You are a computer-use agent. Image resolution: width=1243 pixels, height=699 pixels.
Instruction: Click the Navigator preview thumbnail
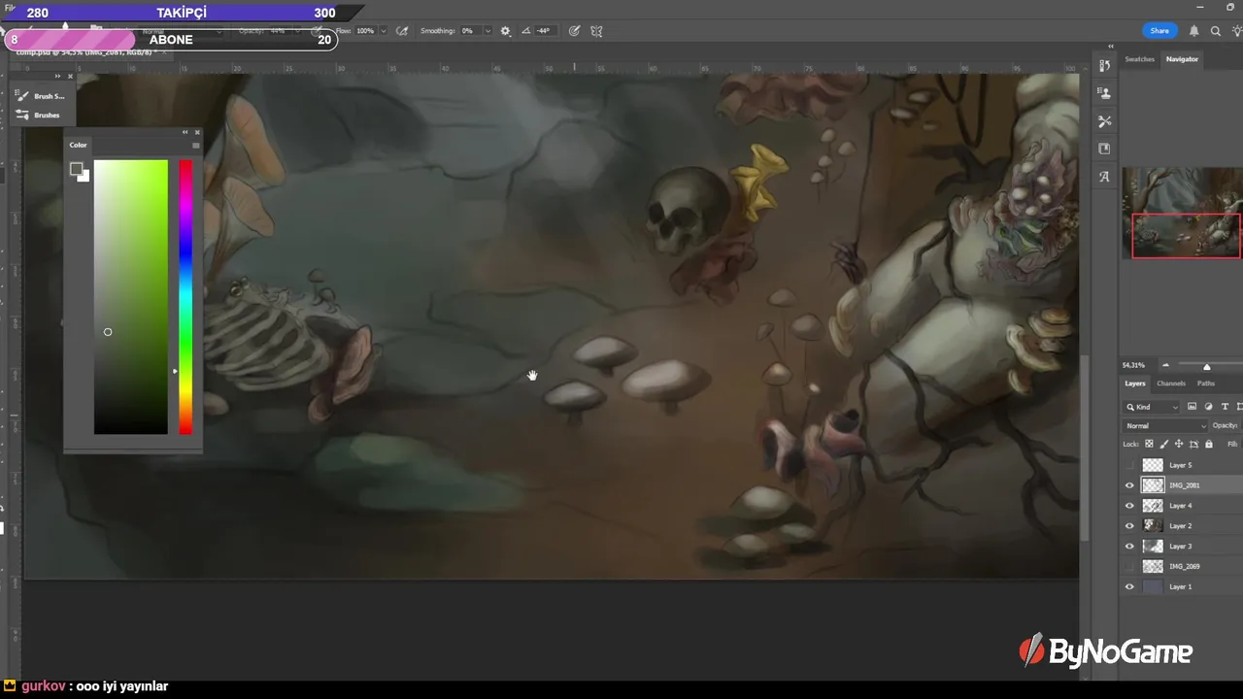(1181, 213)
